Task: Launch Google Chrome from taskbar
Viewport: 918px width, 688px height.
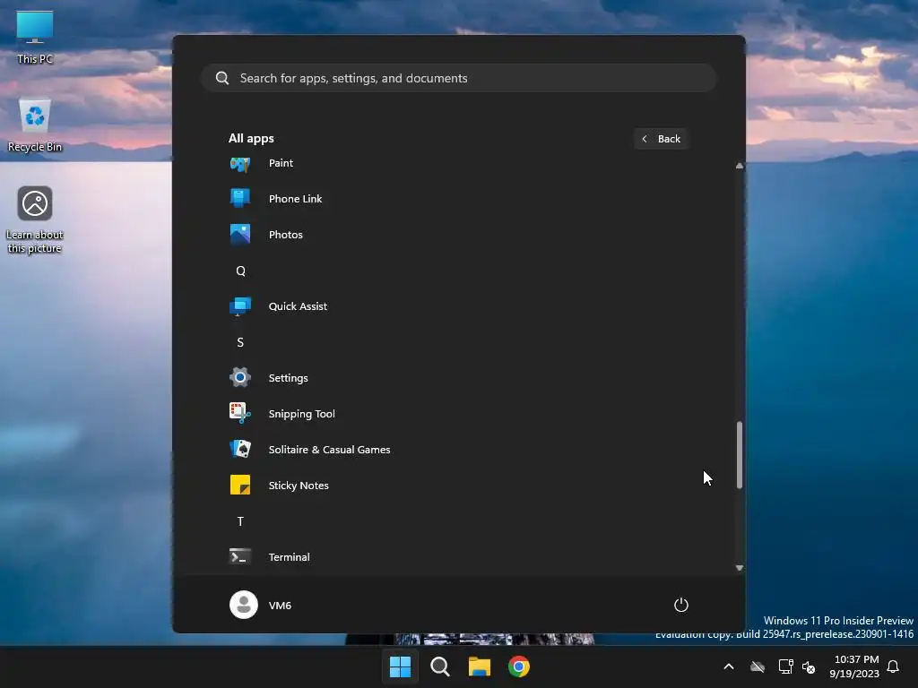Action: tap(519, 666)
